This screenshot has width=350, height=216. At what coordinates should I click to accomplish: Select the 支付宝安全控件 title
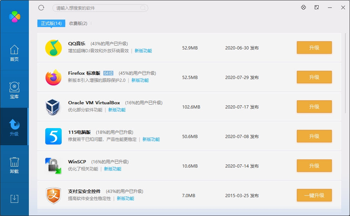point(84,191)
